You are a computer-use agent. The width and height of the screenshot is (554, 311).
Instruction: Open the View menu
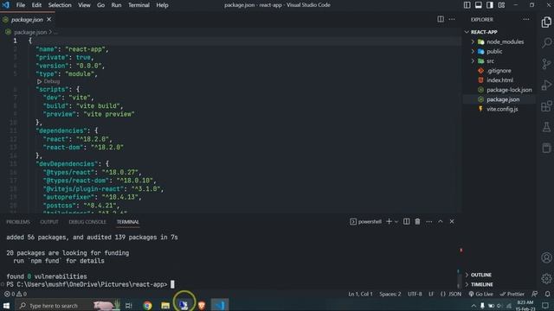84,5
